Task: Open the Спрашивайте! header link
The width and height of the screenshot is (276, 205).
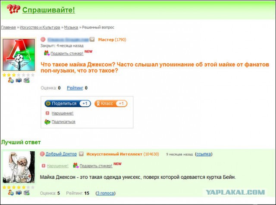Action: click(x=49, y=10)
